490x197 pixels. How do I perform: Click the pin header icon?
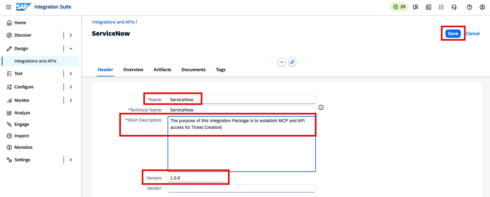point(292,62)
